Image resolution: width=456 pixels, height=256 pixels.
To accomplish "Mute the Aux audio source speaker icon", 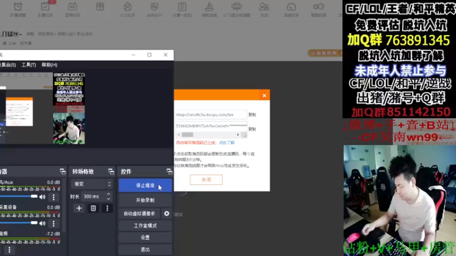I will pos(42,197).
